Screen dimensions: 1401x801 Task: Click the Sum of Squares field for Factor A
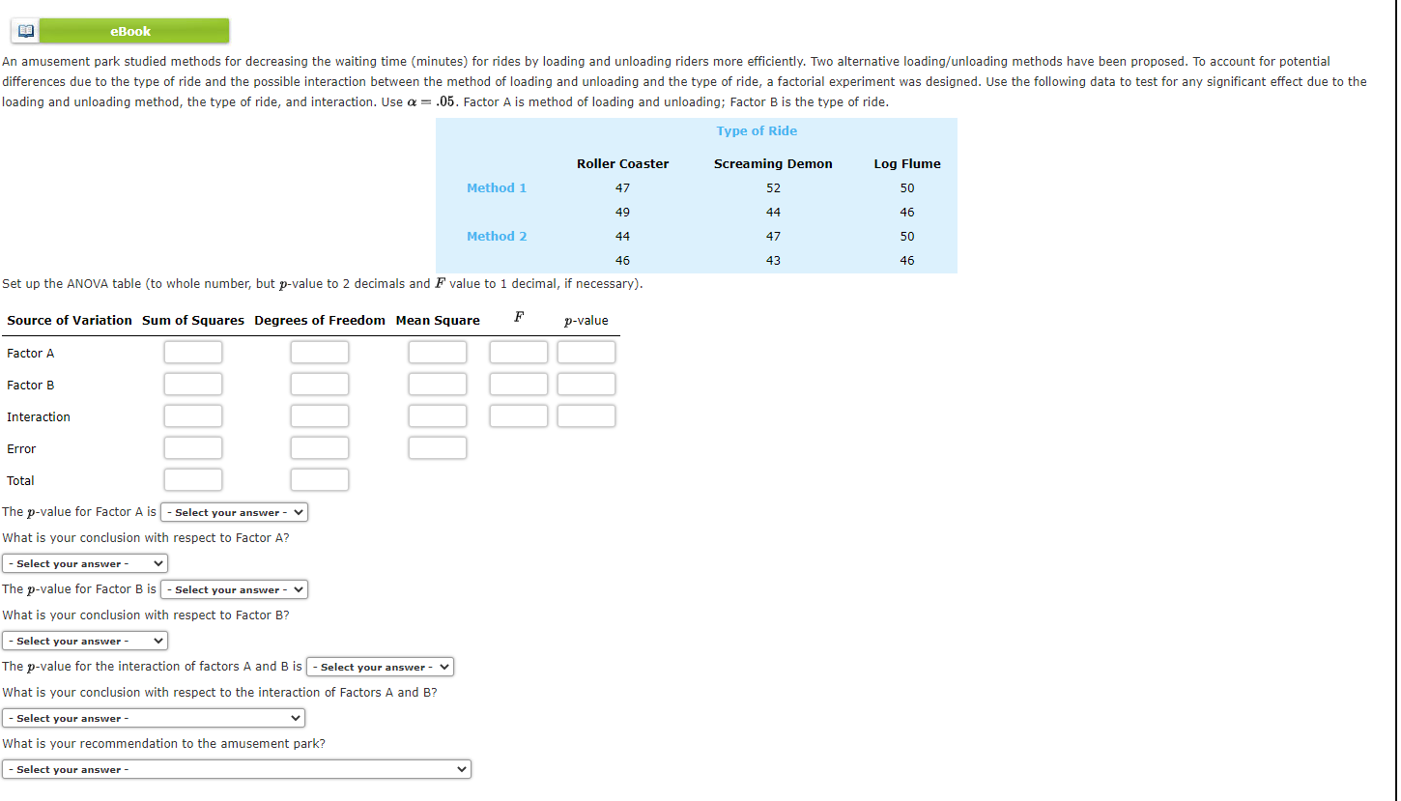pyautogui.click(x=193, y=352)
